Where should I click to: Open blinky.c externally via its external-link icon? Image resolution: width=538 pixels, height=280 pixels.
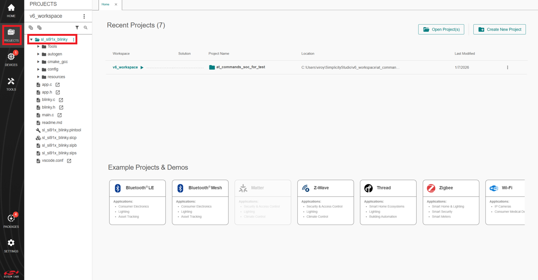click(61, 100)
